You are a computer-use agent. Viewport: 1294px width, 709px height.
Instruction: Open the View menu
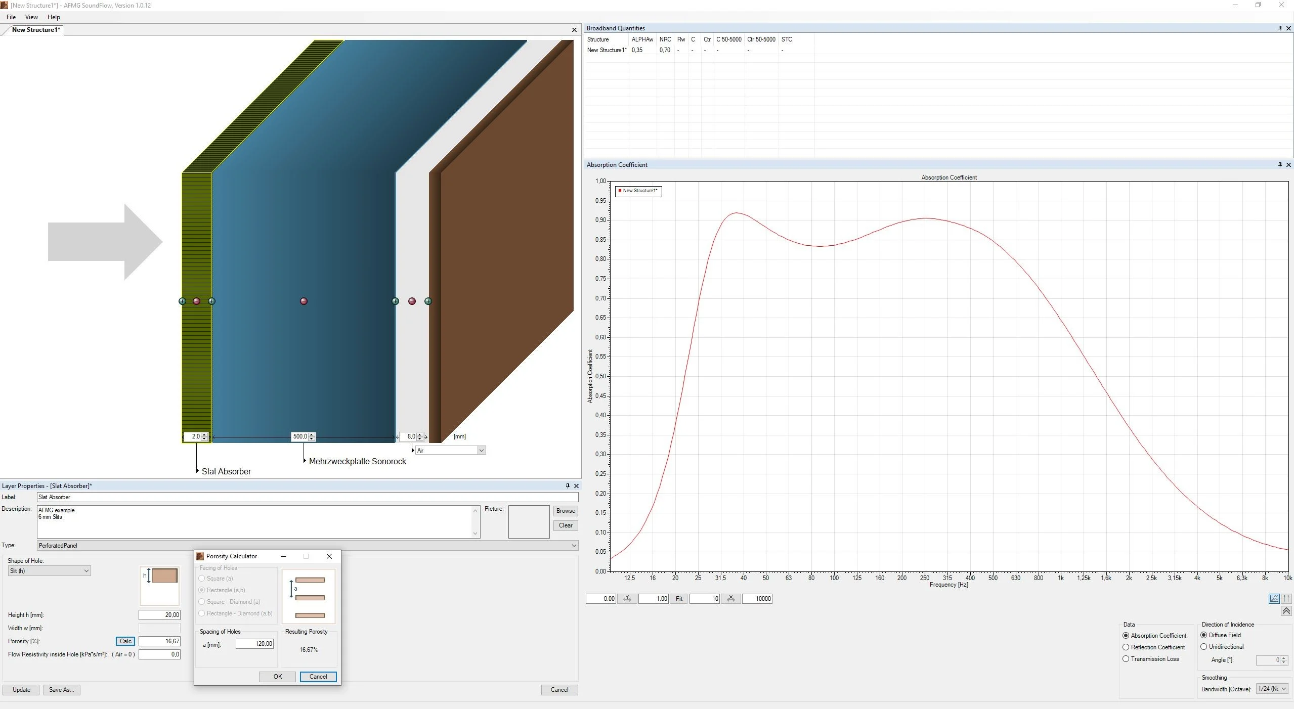(31, 17)
